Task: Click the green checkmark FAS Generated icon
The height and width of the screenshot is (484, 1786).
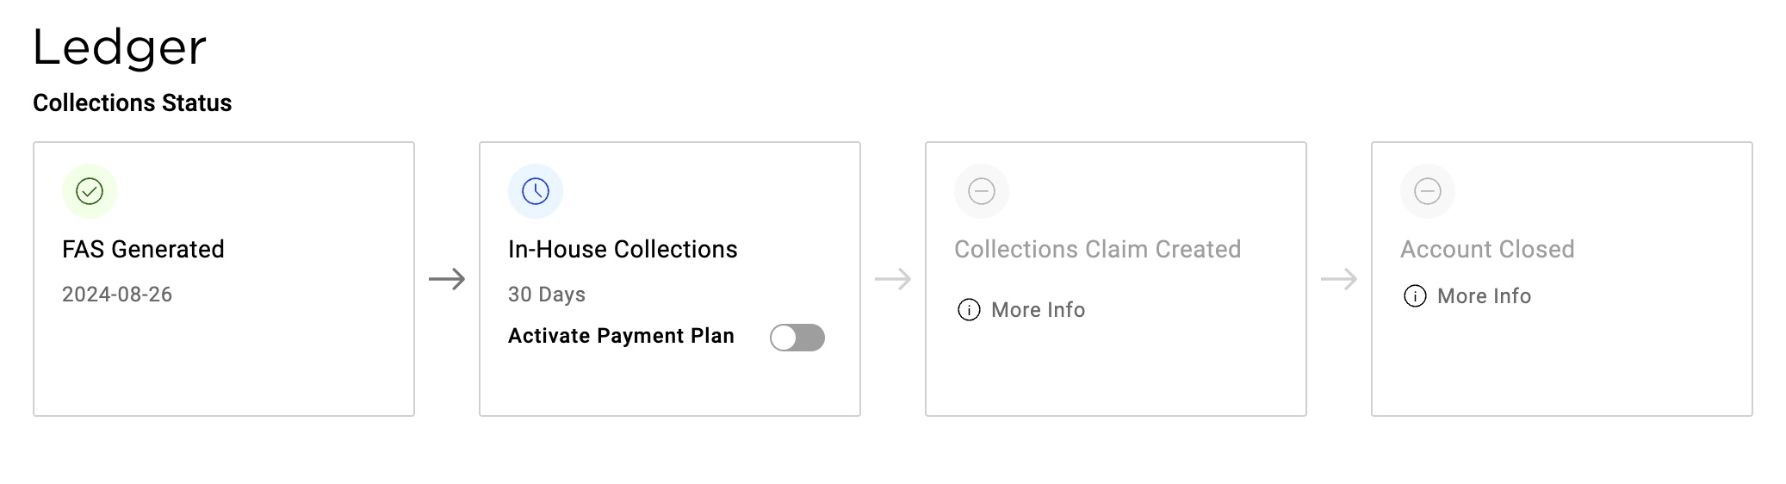Action: [90, 191]
